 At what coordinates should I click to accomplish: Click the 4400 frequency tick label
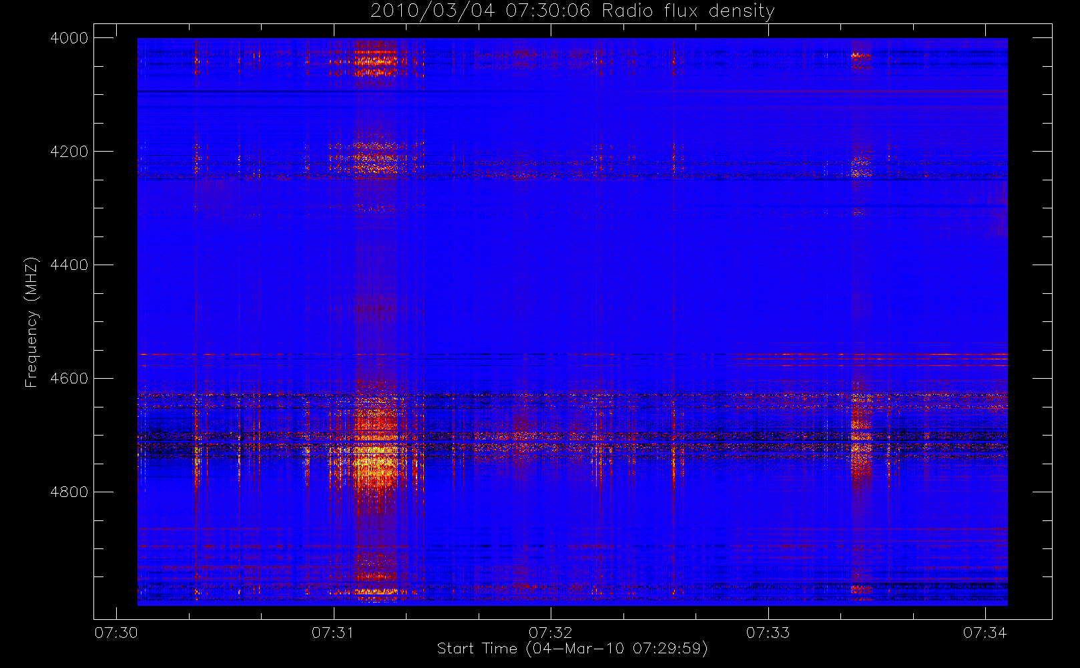[x=69, y=265]
